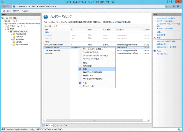Choose マネージ ハンドラーの追加 in context menu

tap(97, 49)
